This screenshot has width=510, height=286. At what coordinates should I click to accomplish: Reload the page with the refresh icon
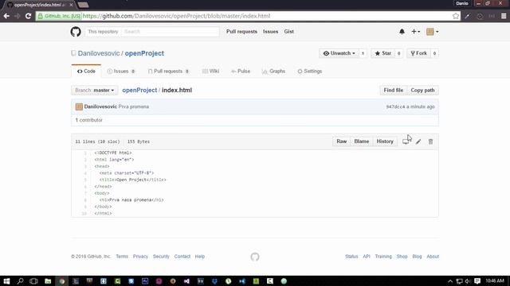(28, 16)
